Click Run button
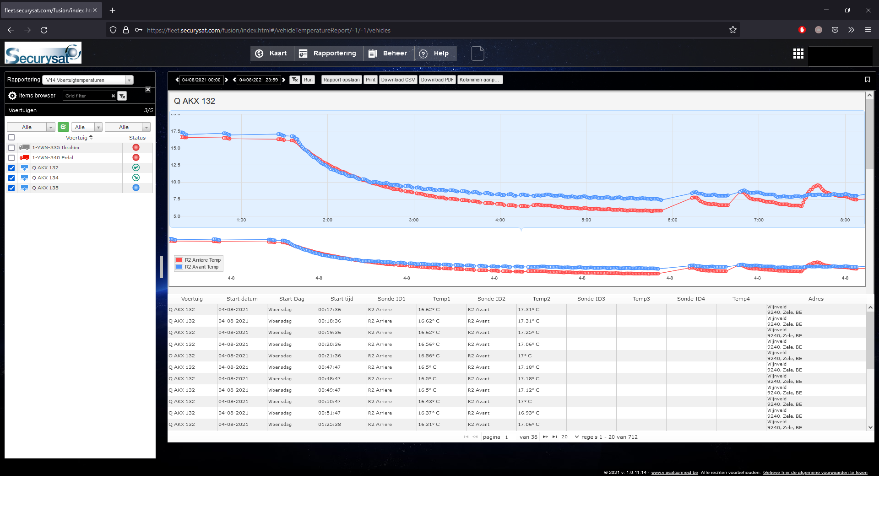This screenshot has width=879, height=517. point(308,80)
